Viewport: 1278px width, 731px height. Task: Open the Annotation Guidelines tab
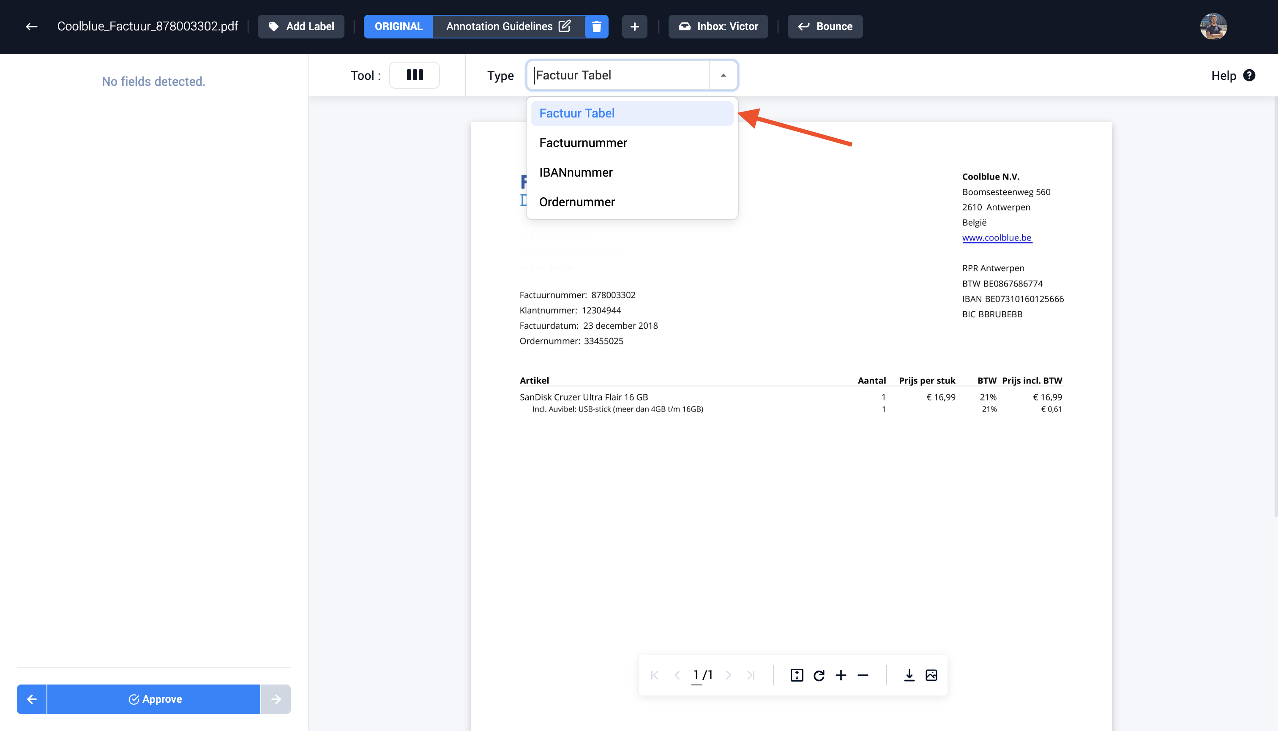499,27
